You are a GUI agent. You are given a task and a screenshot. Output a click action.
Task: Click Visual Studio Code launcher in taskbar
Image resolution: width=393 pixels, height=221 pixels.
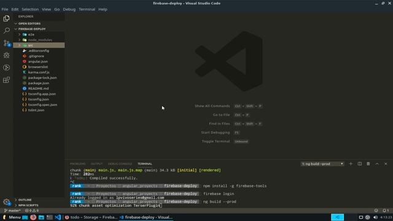(58, 217)
